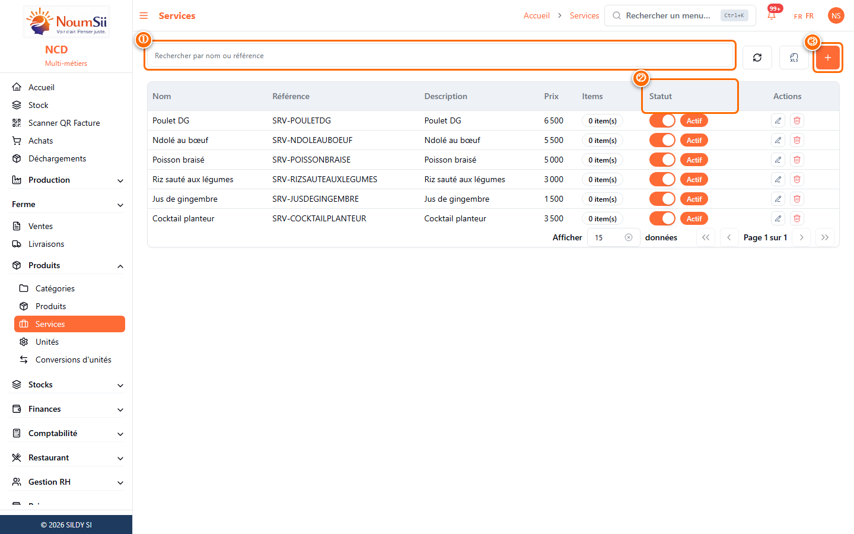Add a new service with plus button
This screenshot has width=854, height=534.
pyautogui.click(x=828, y=58)
